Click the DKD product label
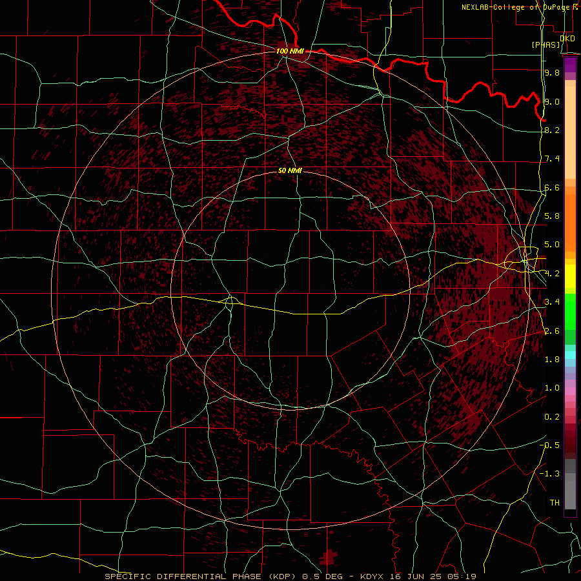 coord(567,38)
